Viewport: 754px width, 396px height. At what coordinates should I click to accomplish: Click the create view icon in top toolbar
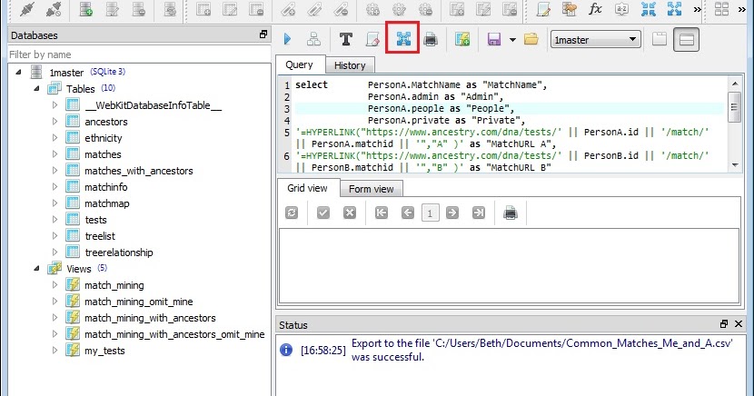tap(457, 9)
